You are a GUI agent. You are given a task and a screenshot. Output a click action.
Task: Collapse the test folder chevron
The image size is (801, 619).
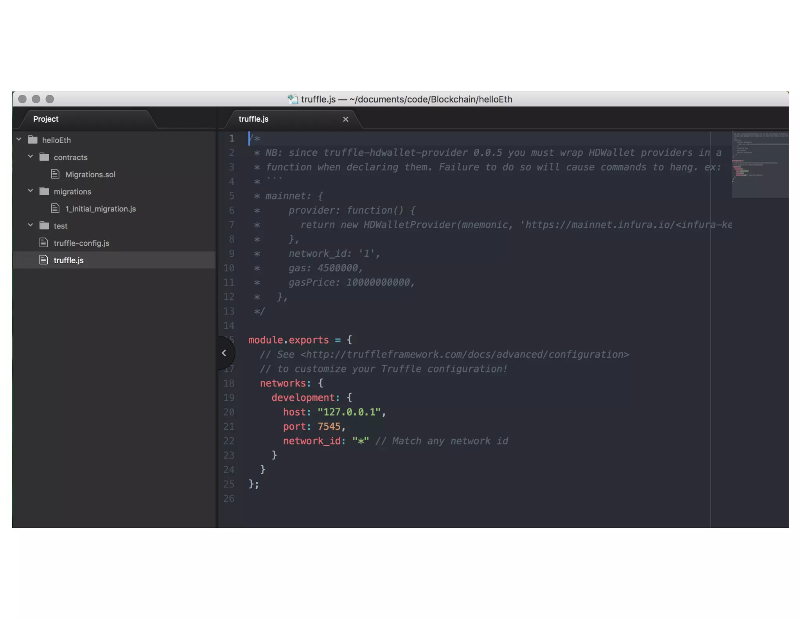(x=31, y=225)
